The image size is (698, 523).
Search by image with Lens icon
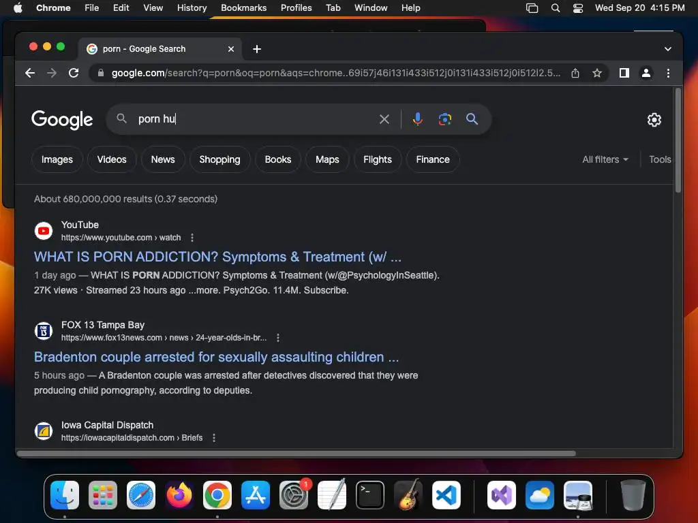click(444, 119)
